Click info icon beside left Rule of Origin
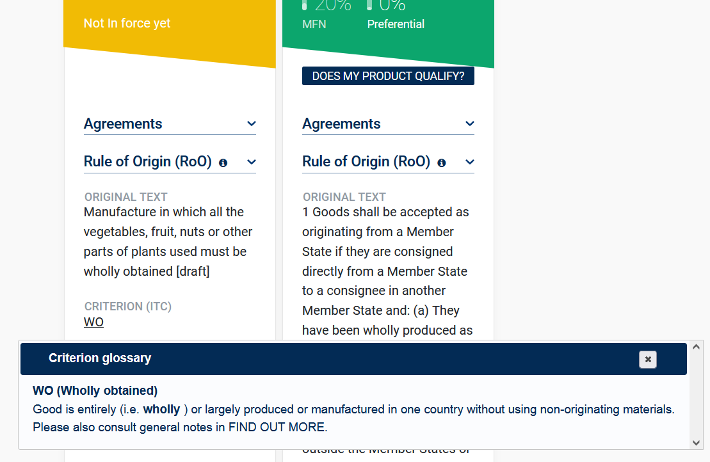 (223, 163)
